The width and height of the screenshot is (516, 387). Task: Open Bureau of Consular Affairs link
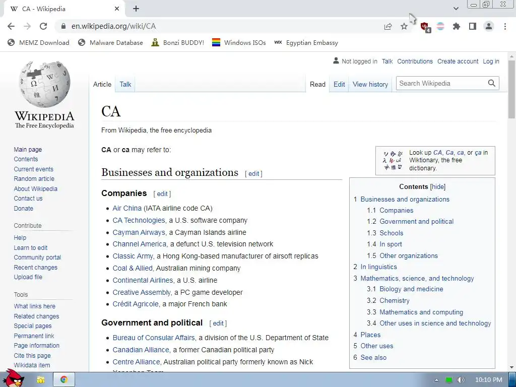point(154,338)
